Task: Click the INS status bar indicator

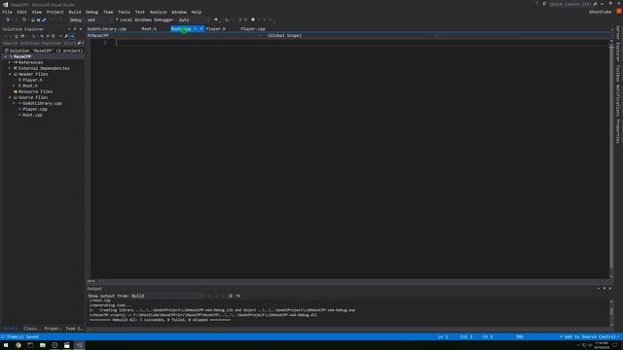Action: point(519,337)
